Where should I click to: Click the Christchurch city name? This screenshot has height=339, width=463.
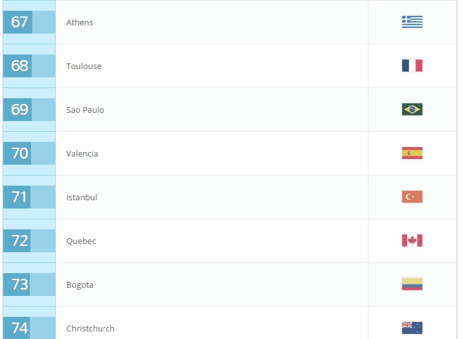(90, 328)
